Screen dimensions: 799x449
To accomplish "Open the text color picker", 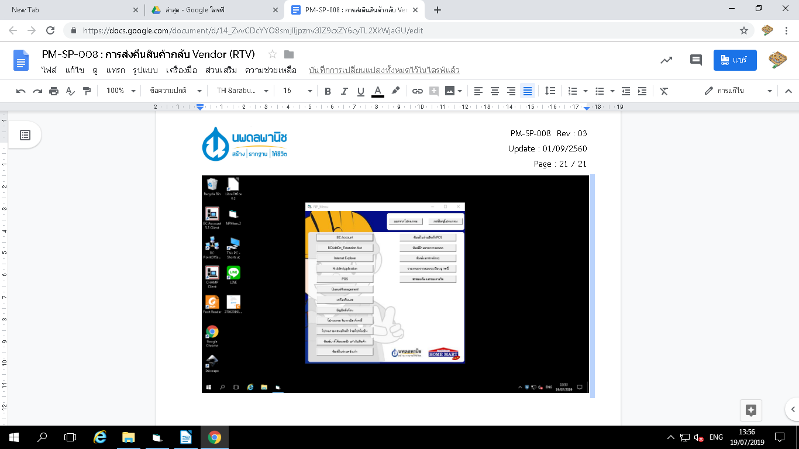I will 377,91.
